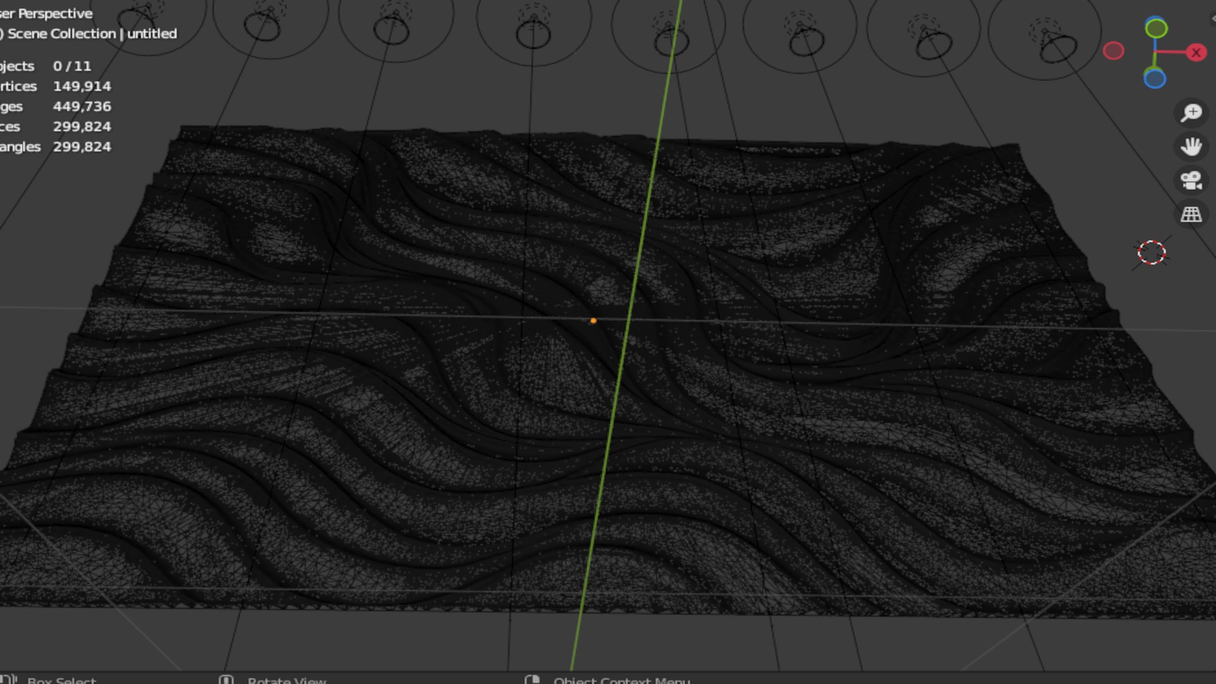Expand sidebar with top-right corner arrow
Image resolution: width=1216 pixels, height=684 pixels.
click(1212, 18)
